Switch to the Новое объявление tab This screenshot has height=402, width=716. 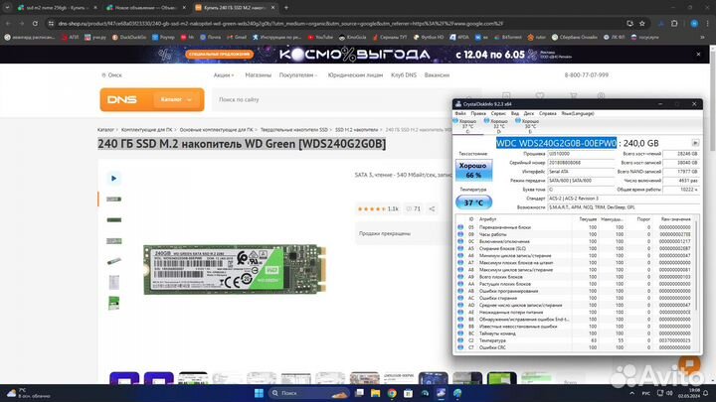[x=145, y=8]
